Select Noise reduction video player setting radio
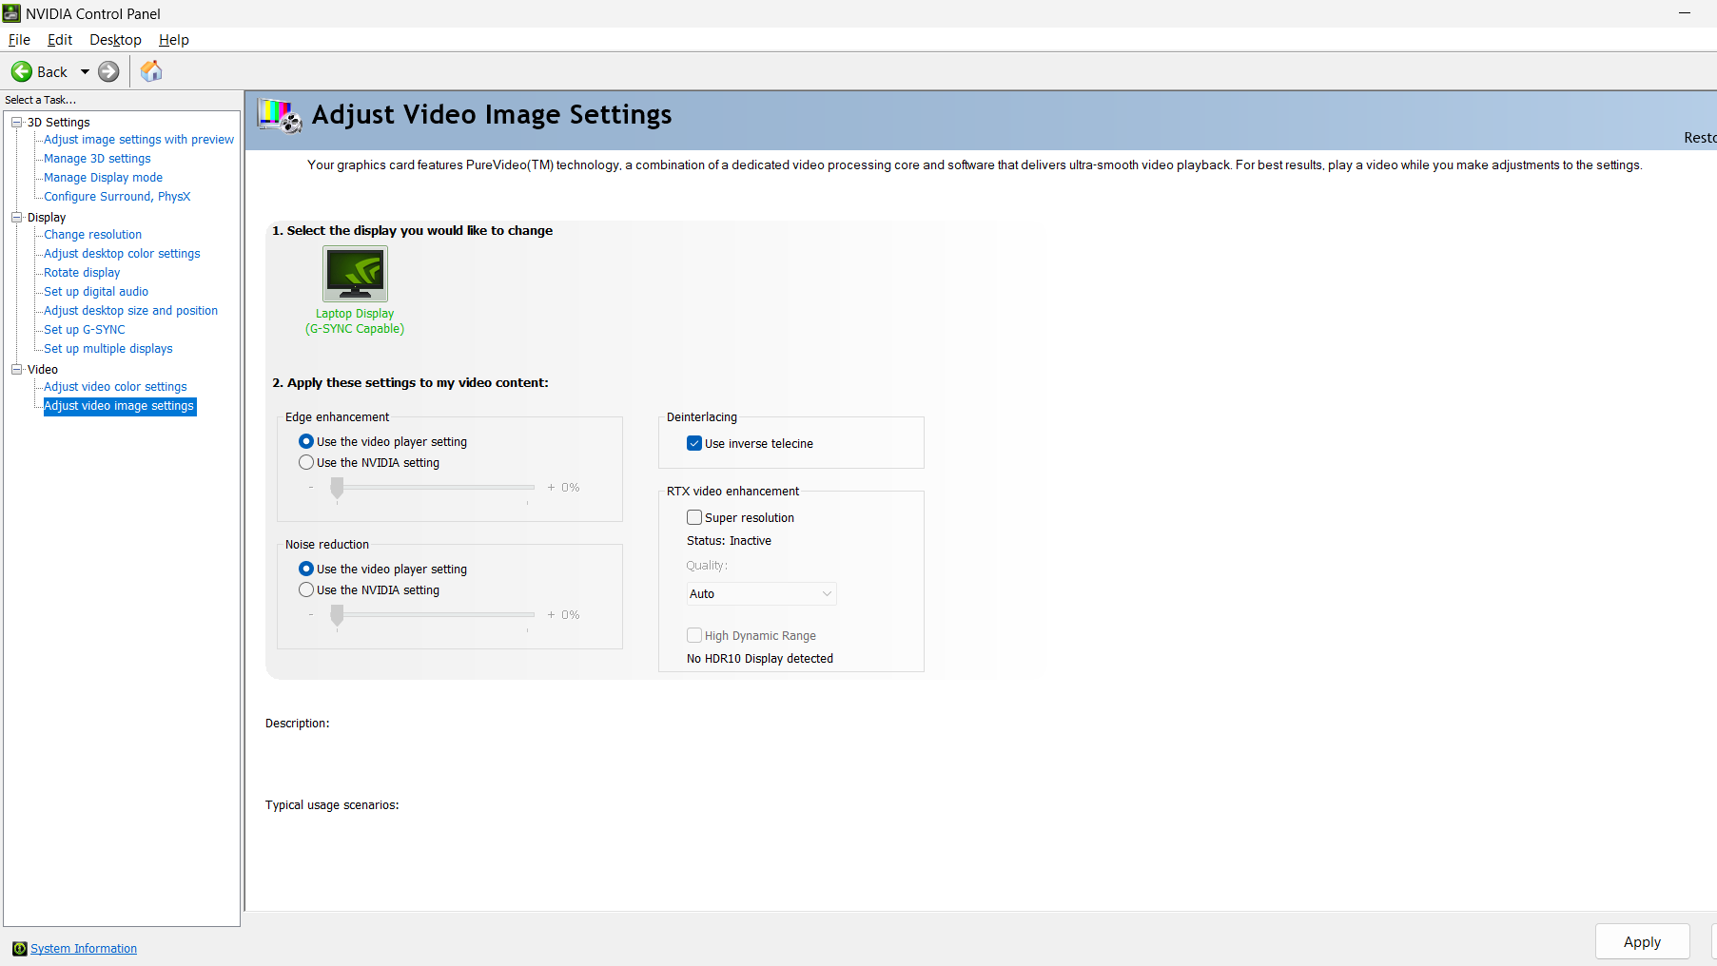The image size is (1717, 966). click(x=306, y=569)
